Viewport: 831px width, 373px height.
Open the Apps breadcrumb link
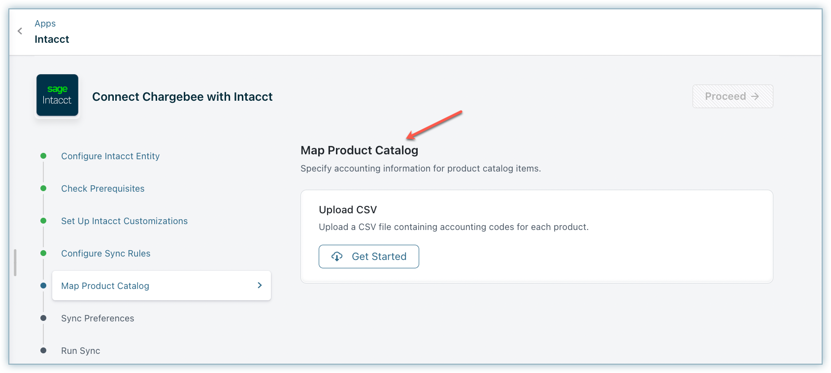(45, 24)
